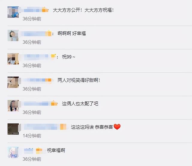Open avatar beside 大大方方公开 comment
Viewport: 192px width, 166px height.
click(13, 12)
